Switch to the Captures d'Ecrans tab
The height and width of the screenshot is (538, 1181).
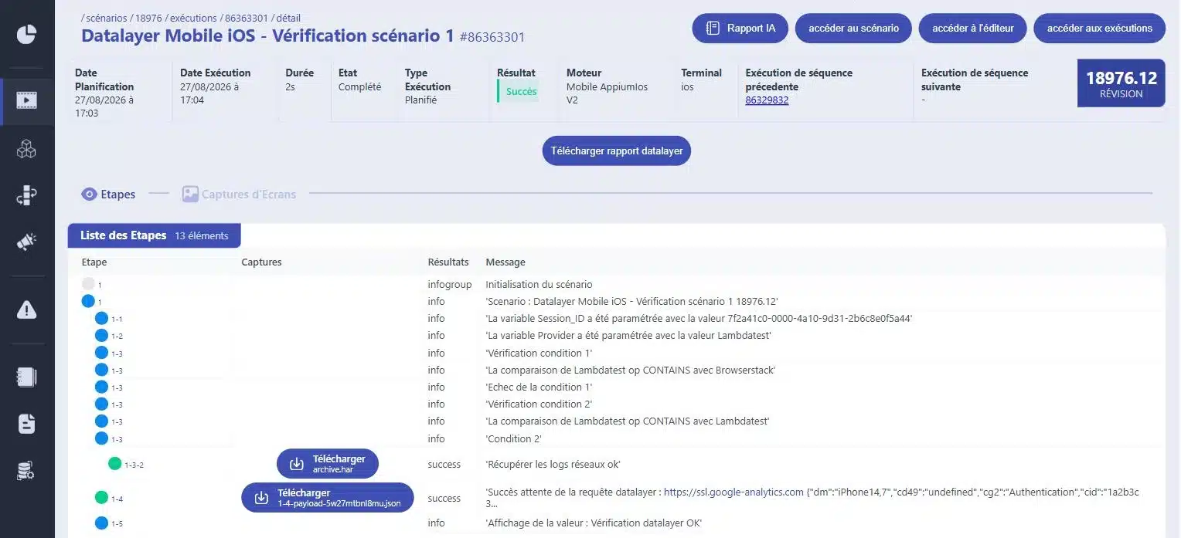click(x=239, y=195)
